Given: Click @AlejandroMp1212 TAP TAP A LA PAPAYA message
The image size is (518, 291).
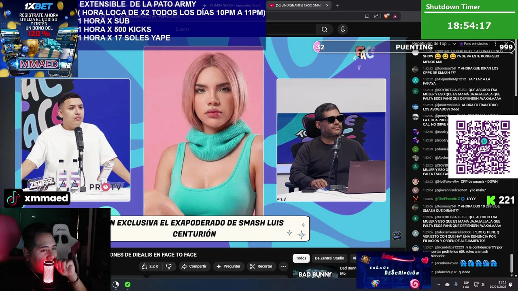Looking at the screenshot, I should click(461, 81).
